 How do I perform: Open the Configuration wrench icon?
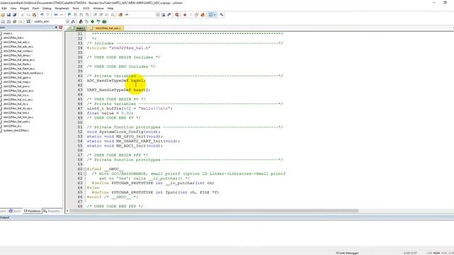click(x=221, y=15)
